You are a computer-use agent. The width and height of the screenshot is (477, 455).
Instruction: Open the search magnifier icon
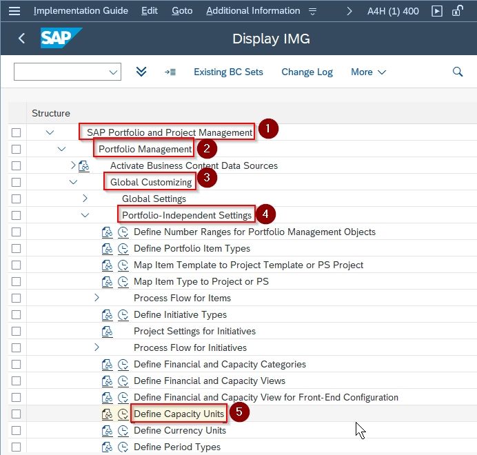pos(457,72)
